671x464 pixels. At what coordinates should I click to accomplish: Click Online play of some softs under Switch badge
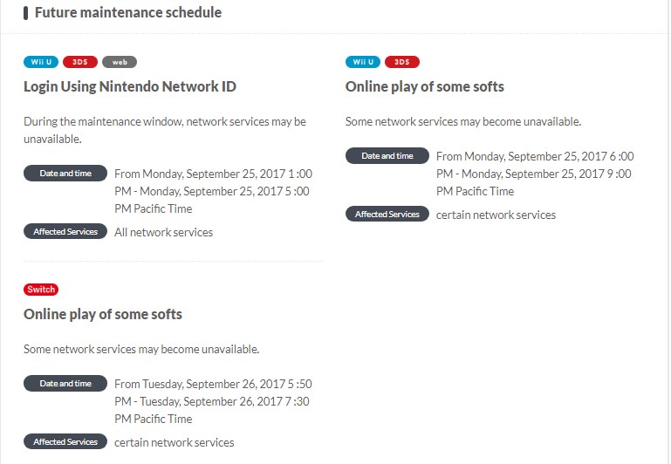pos(103,314)
